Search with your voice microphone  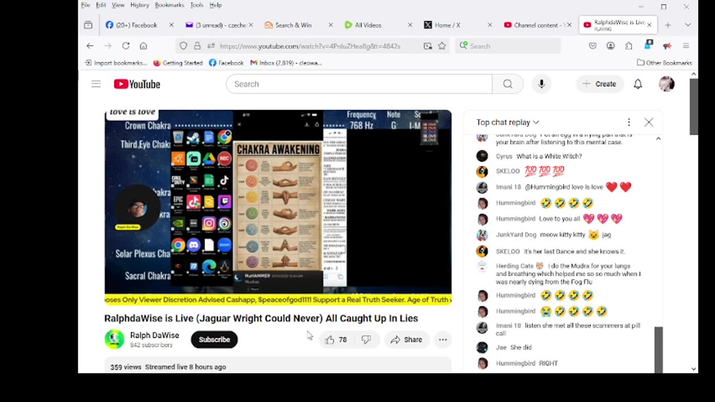pyautogui.click(x=541, y=84)
